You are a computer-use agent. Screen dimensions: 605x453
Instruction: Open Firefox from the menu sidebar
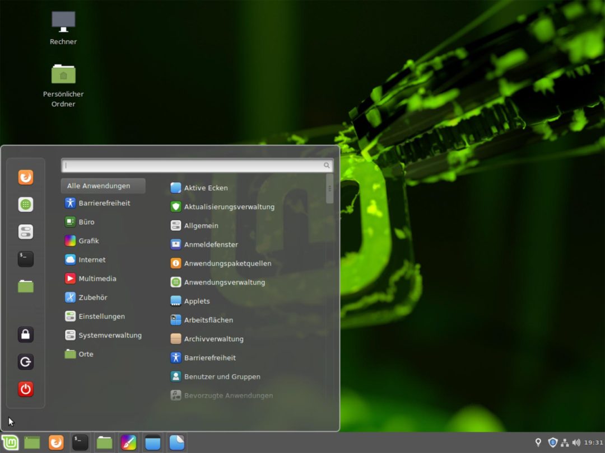(25, 177)
